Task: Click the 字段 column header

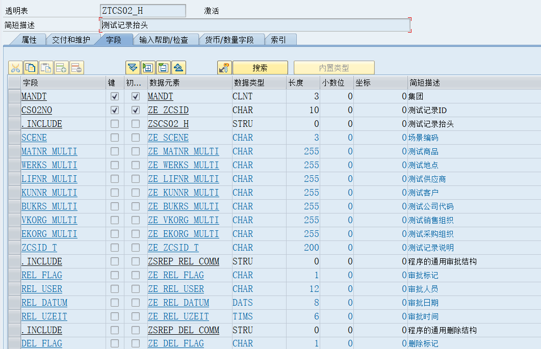Action: (x=63, y=83)
